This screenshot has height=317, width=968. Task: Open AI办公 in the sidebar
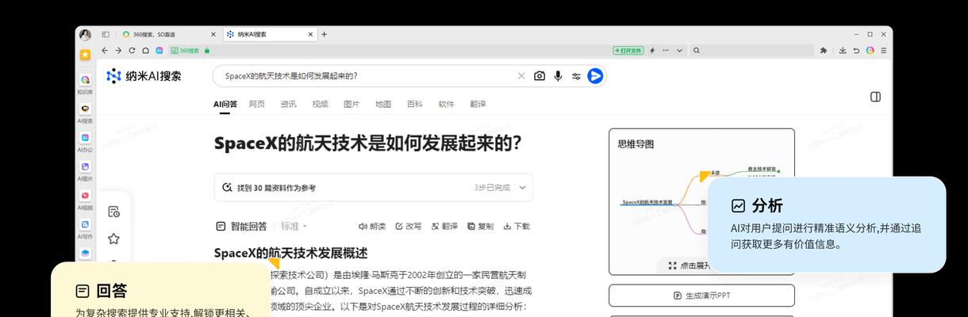tap(85, 142)
